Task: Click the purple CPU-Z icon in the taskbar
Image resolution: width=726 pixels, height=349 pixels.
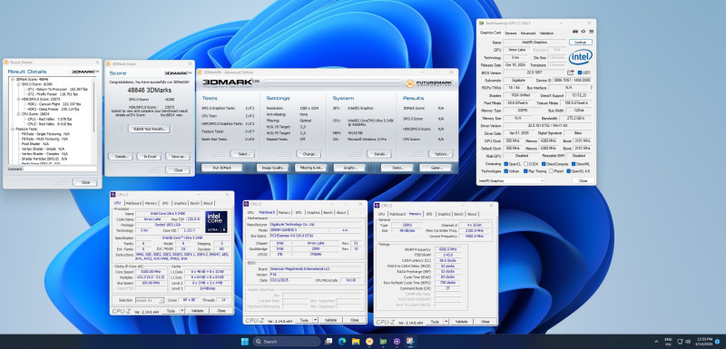Action: pos(397,342)
